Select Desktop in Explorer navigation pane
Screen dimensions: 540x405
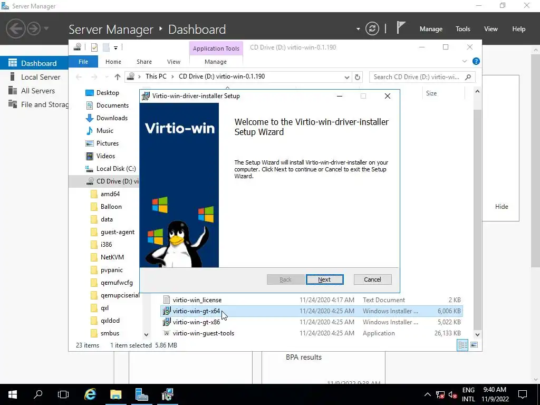click(108, 93)
